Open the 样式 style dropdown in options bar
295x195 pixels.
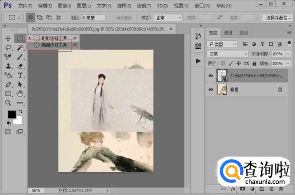pyautogui.click(x=167, y=18)
